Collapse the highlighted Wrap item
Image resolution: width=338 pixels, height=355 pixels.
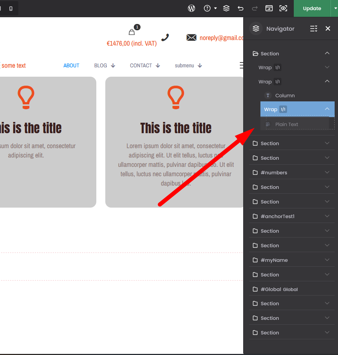327,109
